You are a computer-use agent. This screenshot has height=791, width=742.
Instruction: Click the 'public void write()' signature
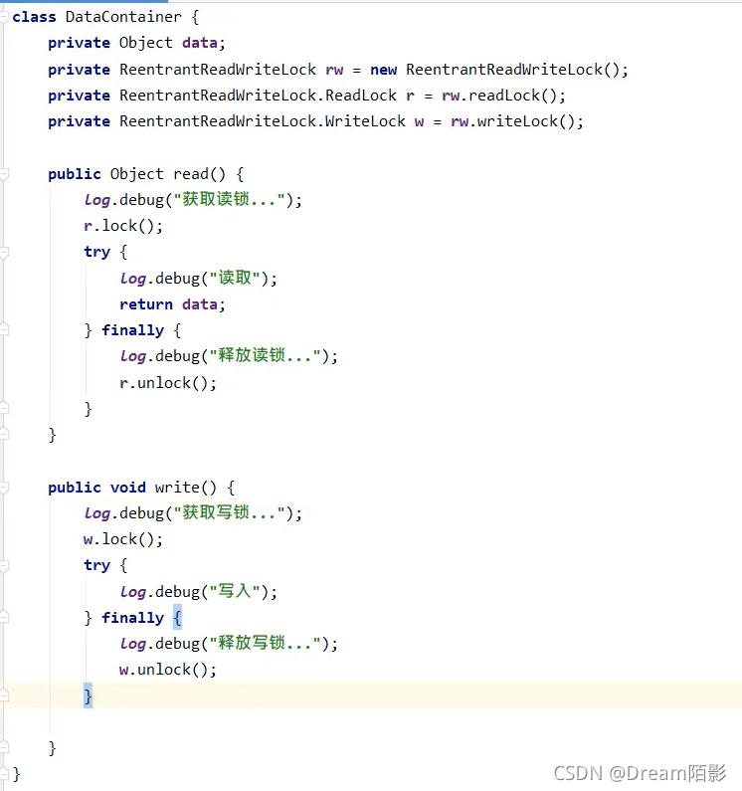132,488
